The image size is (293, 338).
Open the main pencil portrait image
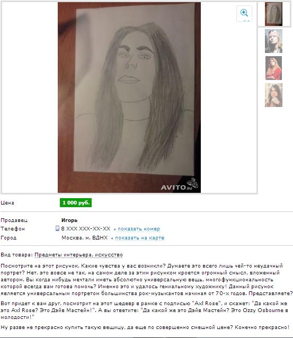click(x=129, y=97)
